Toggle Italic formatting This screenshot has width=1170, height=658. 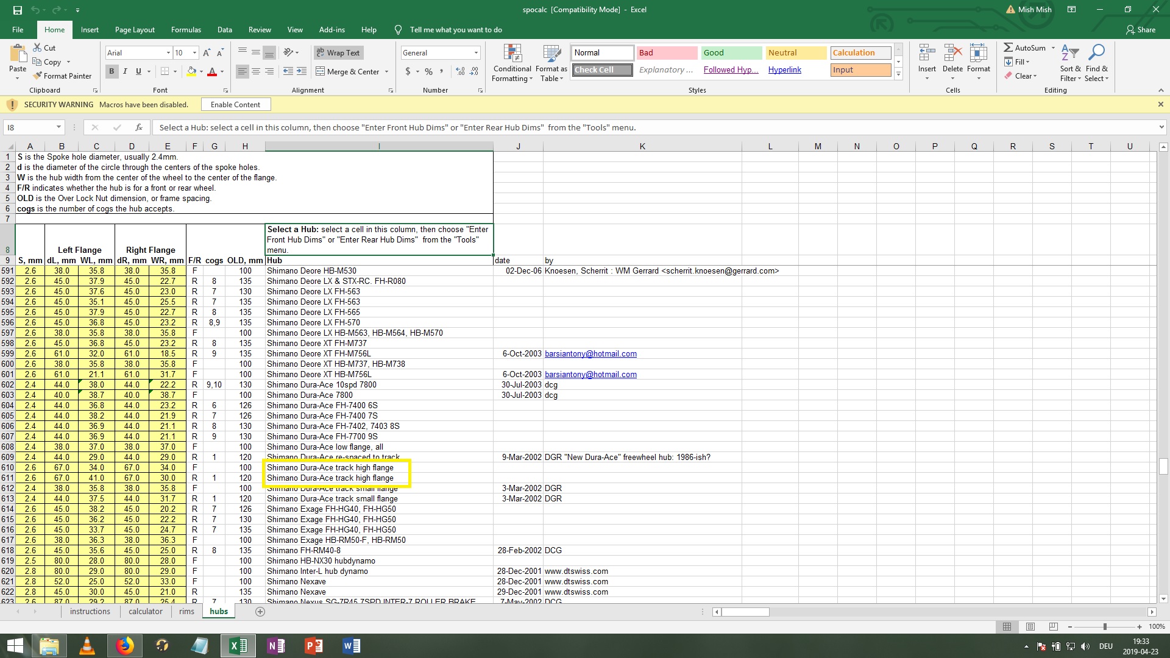click(x=125, y=71)
